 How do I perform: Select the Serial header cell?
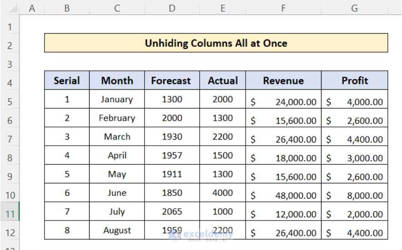[x=67, y=81]
